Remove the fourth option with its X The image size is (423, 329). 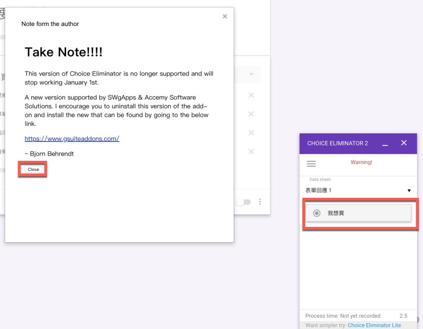(251, 151)
